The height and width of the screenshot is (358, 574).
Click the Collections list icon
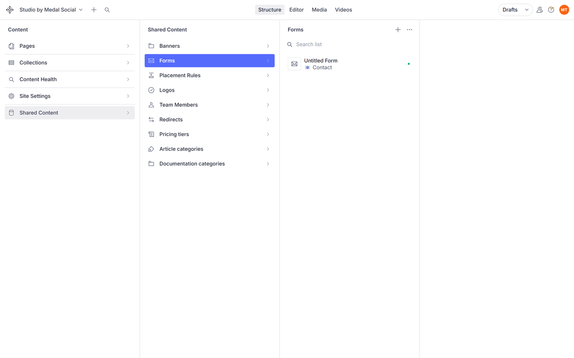tap(11, 63)
